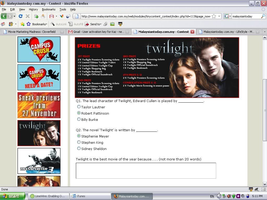Go forward with the grey Forward arrow
Screen dimensions: 267x200
click(x=10, y=16)
